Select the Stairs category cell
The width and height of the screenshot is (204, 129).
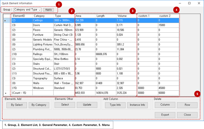(43, 64)
